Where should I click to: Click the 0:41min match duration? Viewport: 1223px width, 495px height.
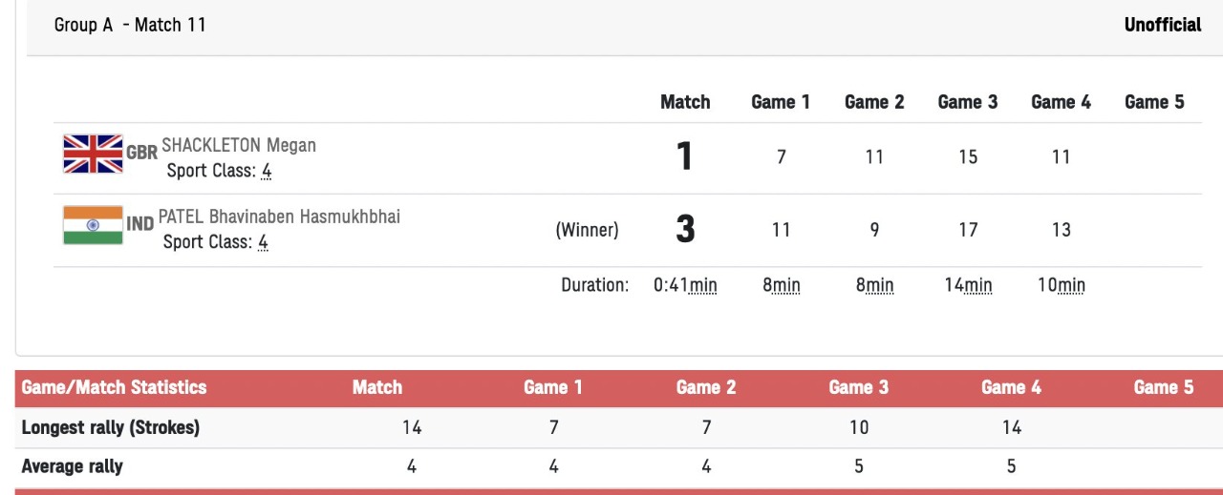pyautogui.click(x=685, y=285)
